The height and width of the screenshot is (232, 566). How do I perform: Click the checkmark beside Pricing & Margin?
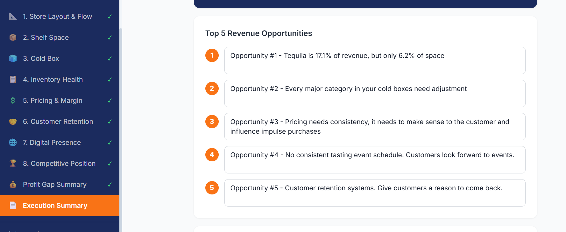tap(110, 100)
